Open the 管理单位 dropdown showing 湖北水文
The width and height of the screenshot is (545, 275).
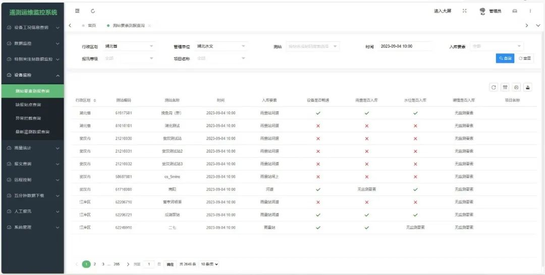pyautogui.click(x=221, y=46)
